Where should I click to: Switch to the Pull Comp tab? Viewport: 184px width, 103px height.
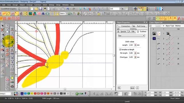coord(140,26)
